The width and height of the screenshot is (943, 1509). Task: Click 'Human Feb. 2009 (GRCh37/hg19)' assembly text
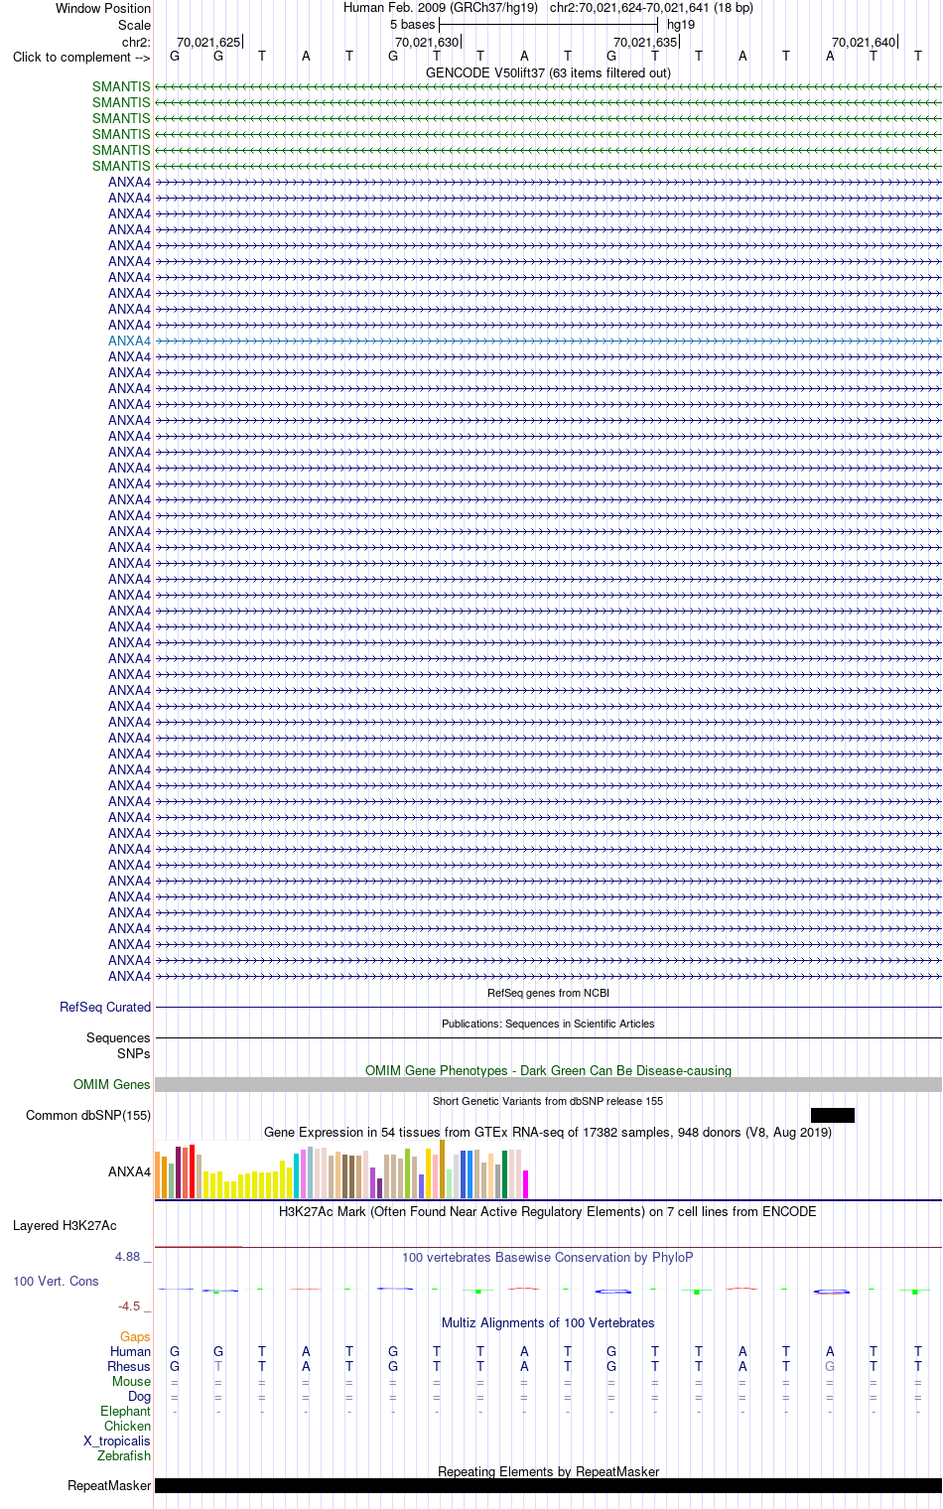click(441, 8)
